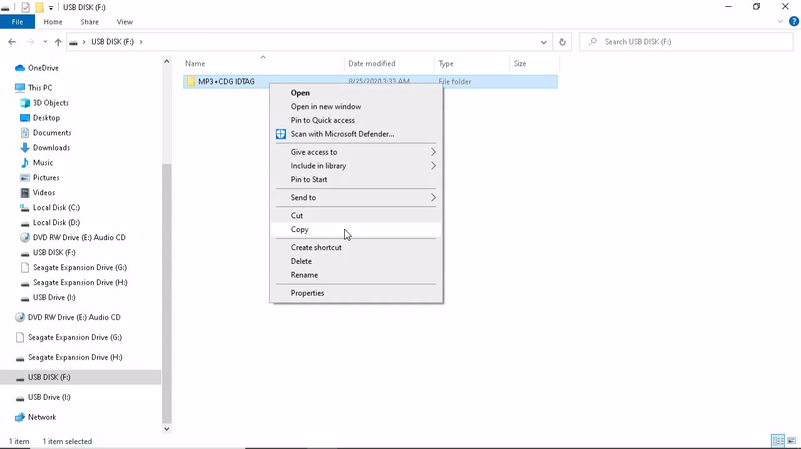Screen dimensions: 801x449
Task: Open Properties from context menu
Action: coord(356,293)
